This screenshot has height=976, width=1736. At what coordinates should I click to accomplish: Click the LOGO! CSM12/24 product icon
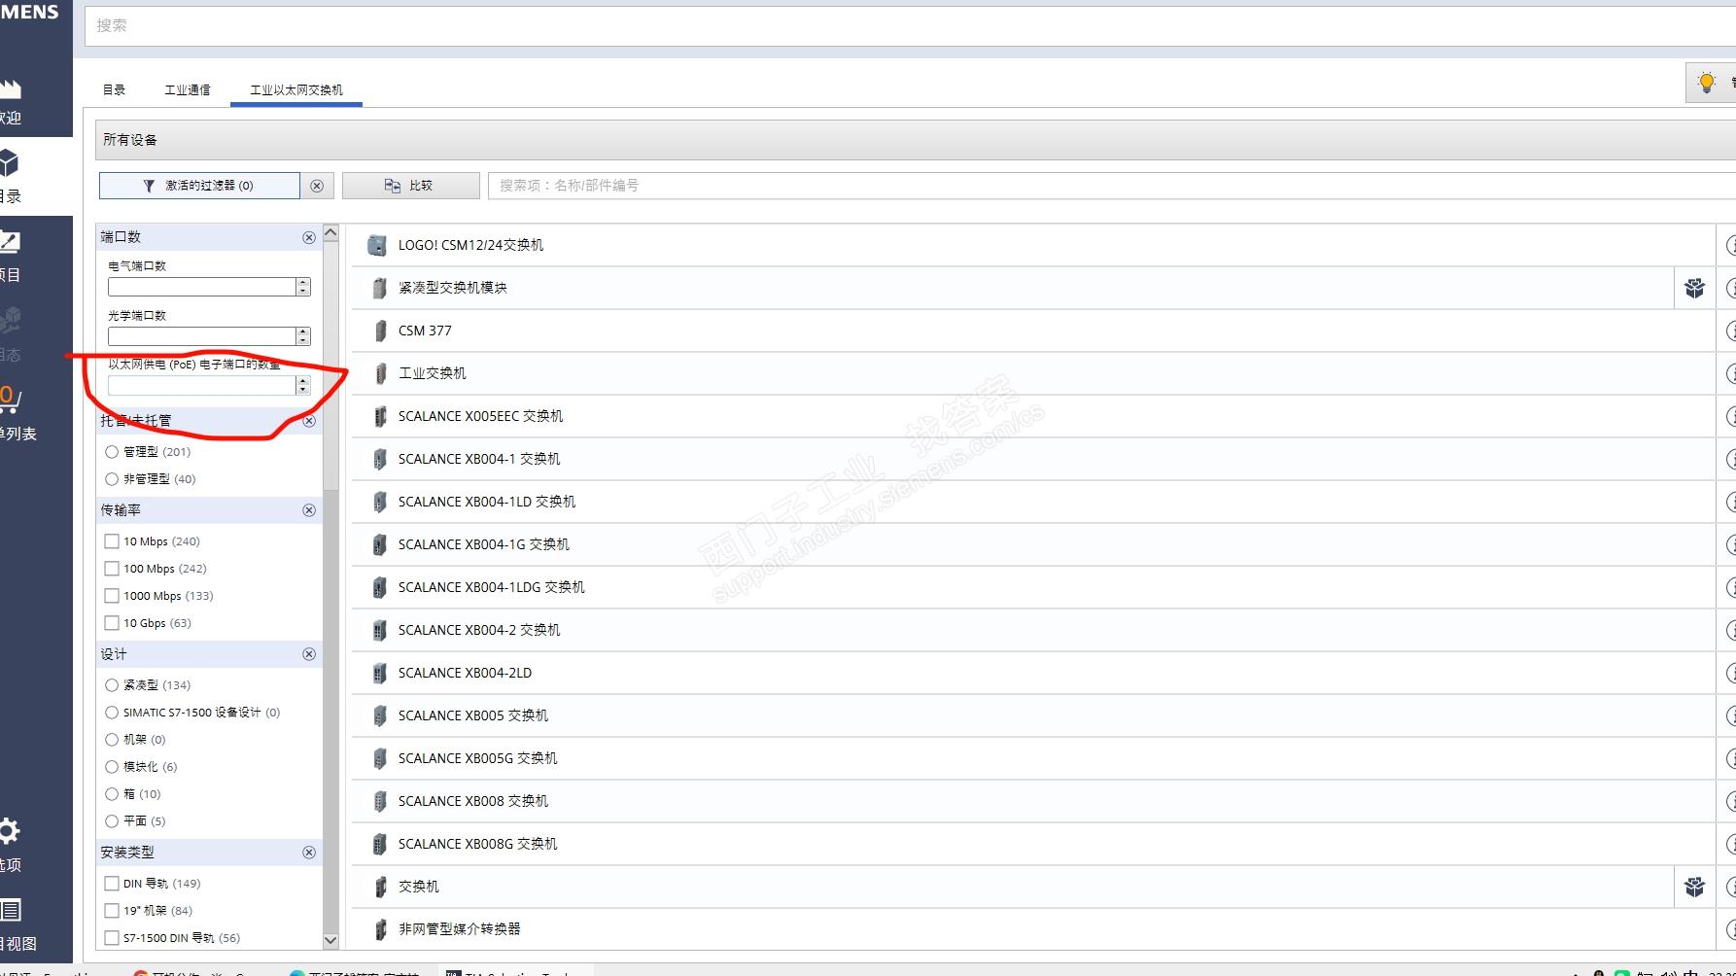(377, 245)
